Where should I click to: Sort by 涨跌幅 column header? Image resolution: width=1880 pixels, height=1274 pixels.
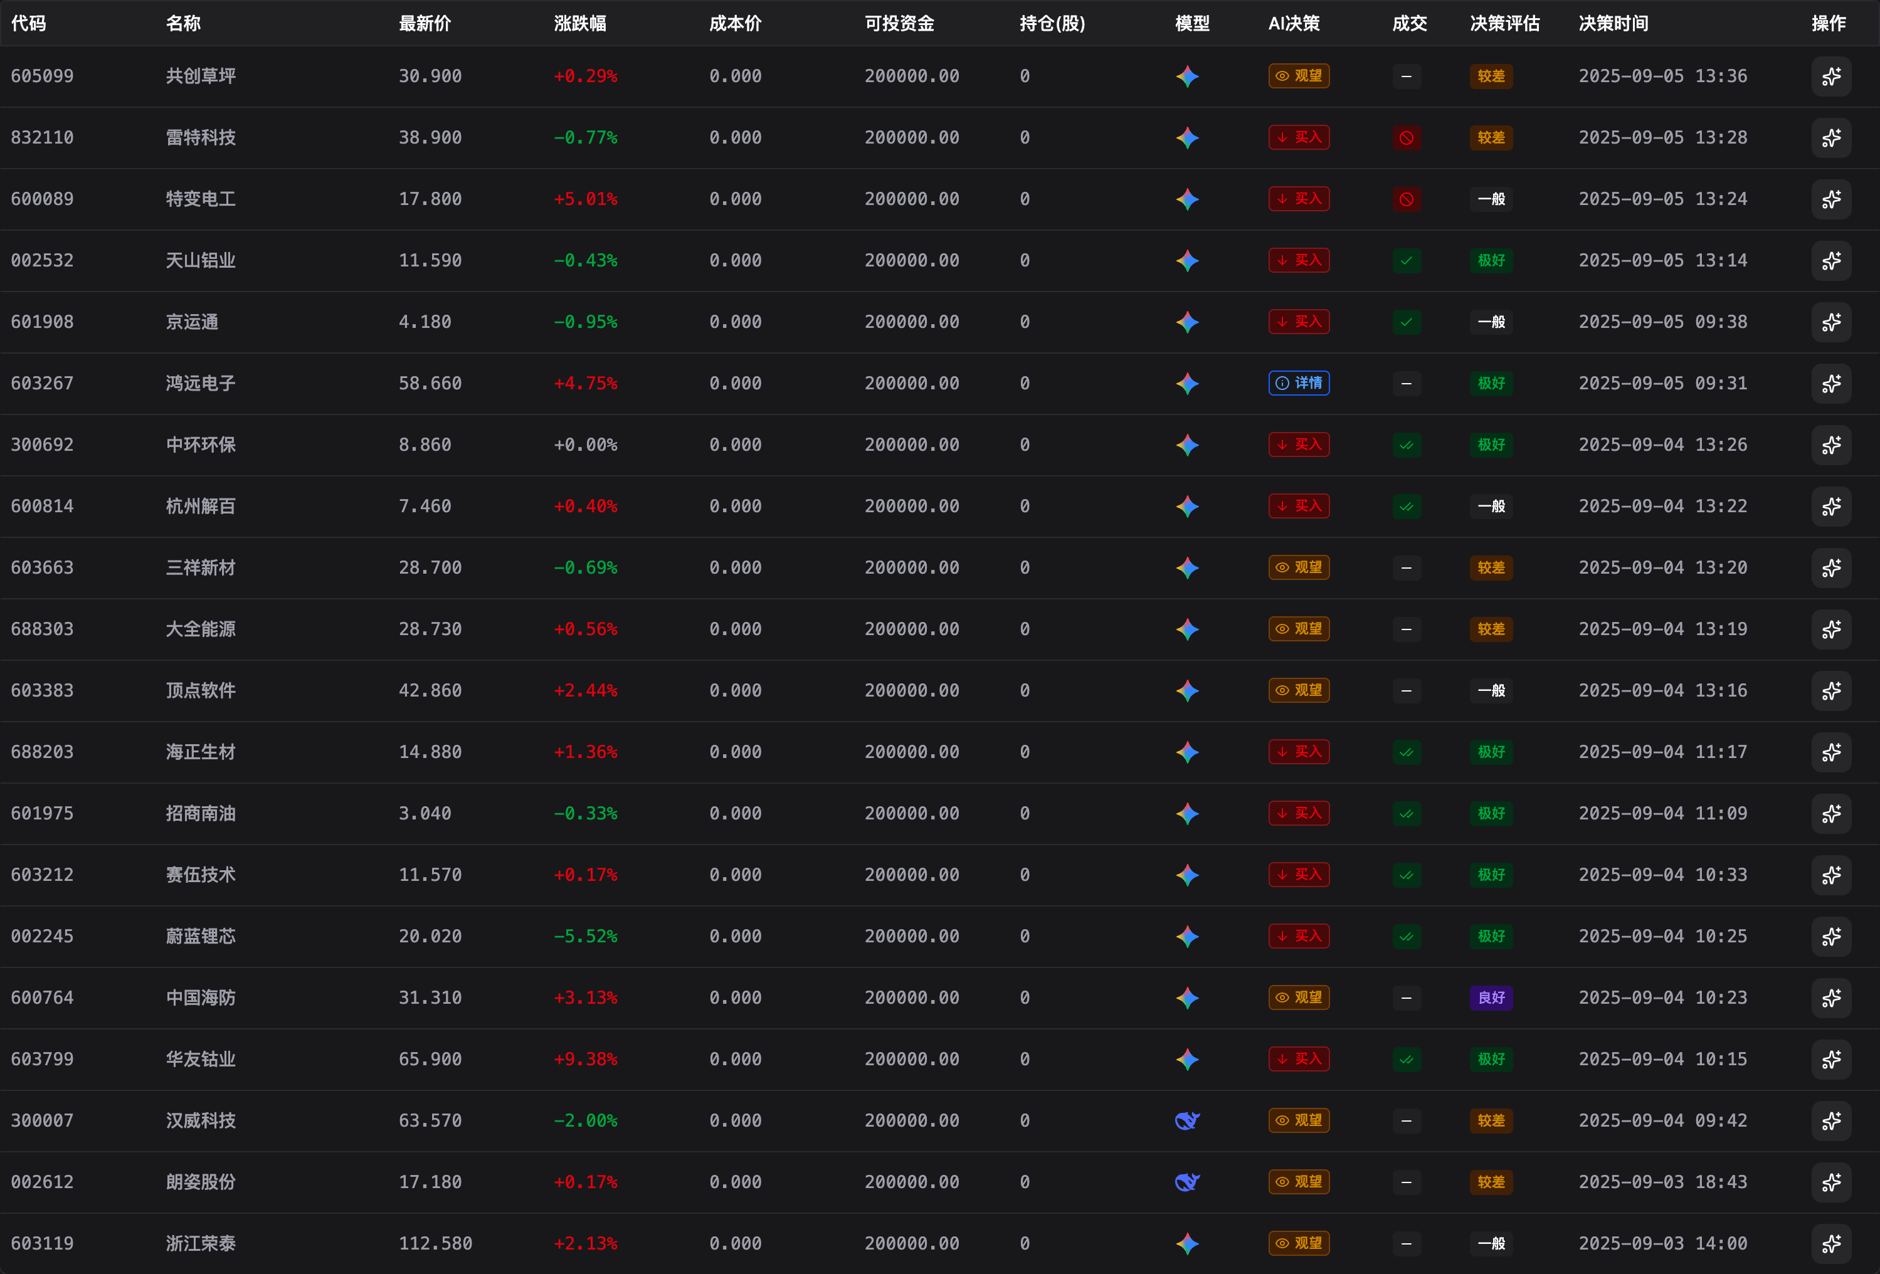coord(579,23)
